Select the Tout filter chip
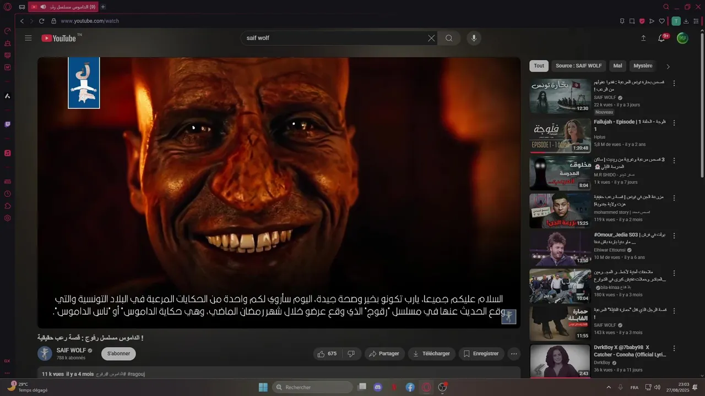Screen dimensions: 705x396 coord(539,66)
